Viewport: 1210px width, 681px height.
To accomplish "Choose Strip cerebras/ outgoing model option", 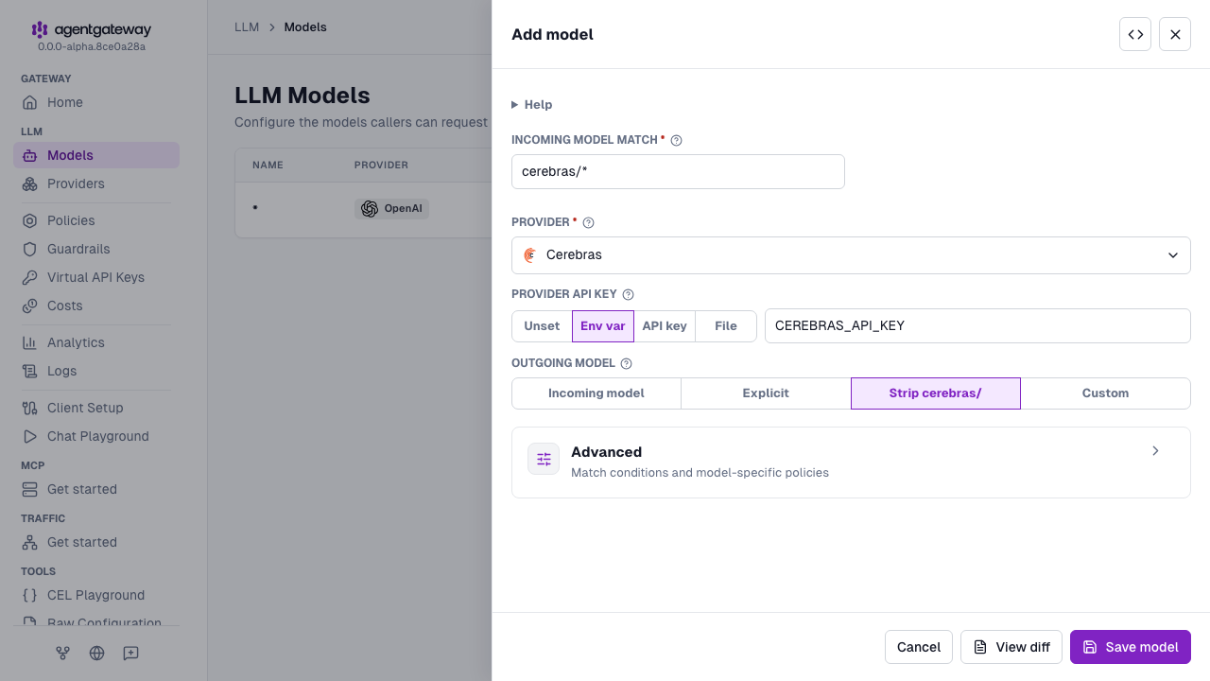I will tap(936, 393).
